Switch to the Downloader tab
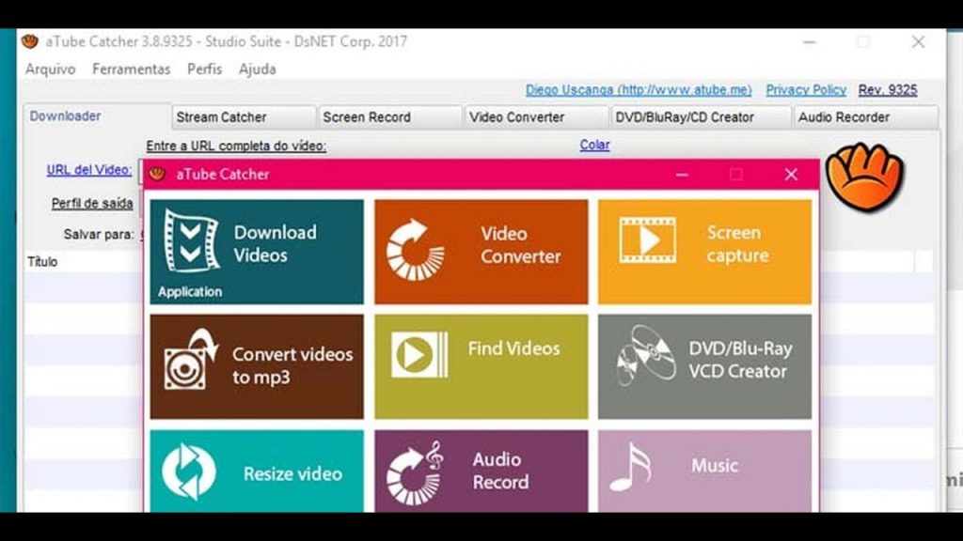Viewport: 963px width, 541px height. pyautogui.click(x=97, y=116)
